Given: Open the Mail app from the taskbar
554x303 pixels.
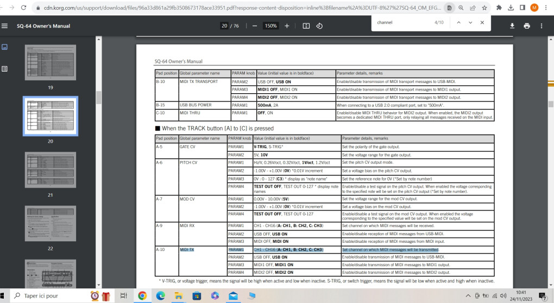Looking at the screenshot, I should (x=233, y=295).
